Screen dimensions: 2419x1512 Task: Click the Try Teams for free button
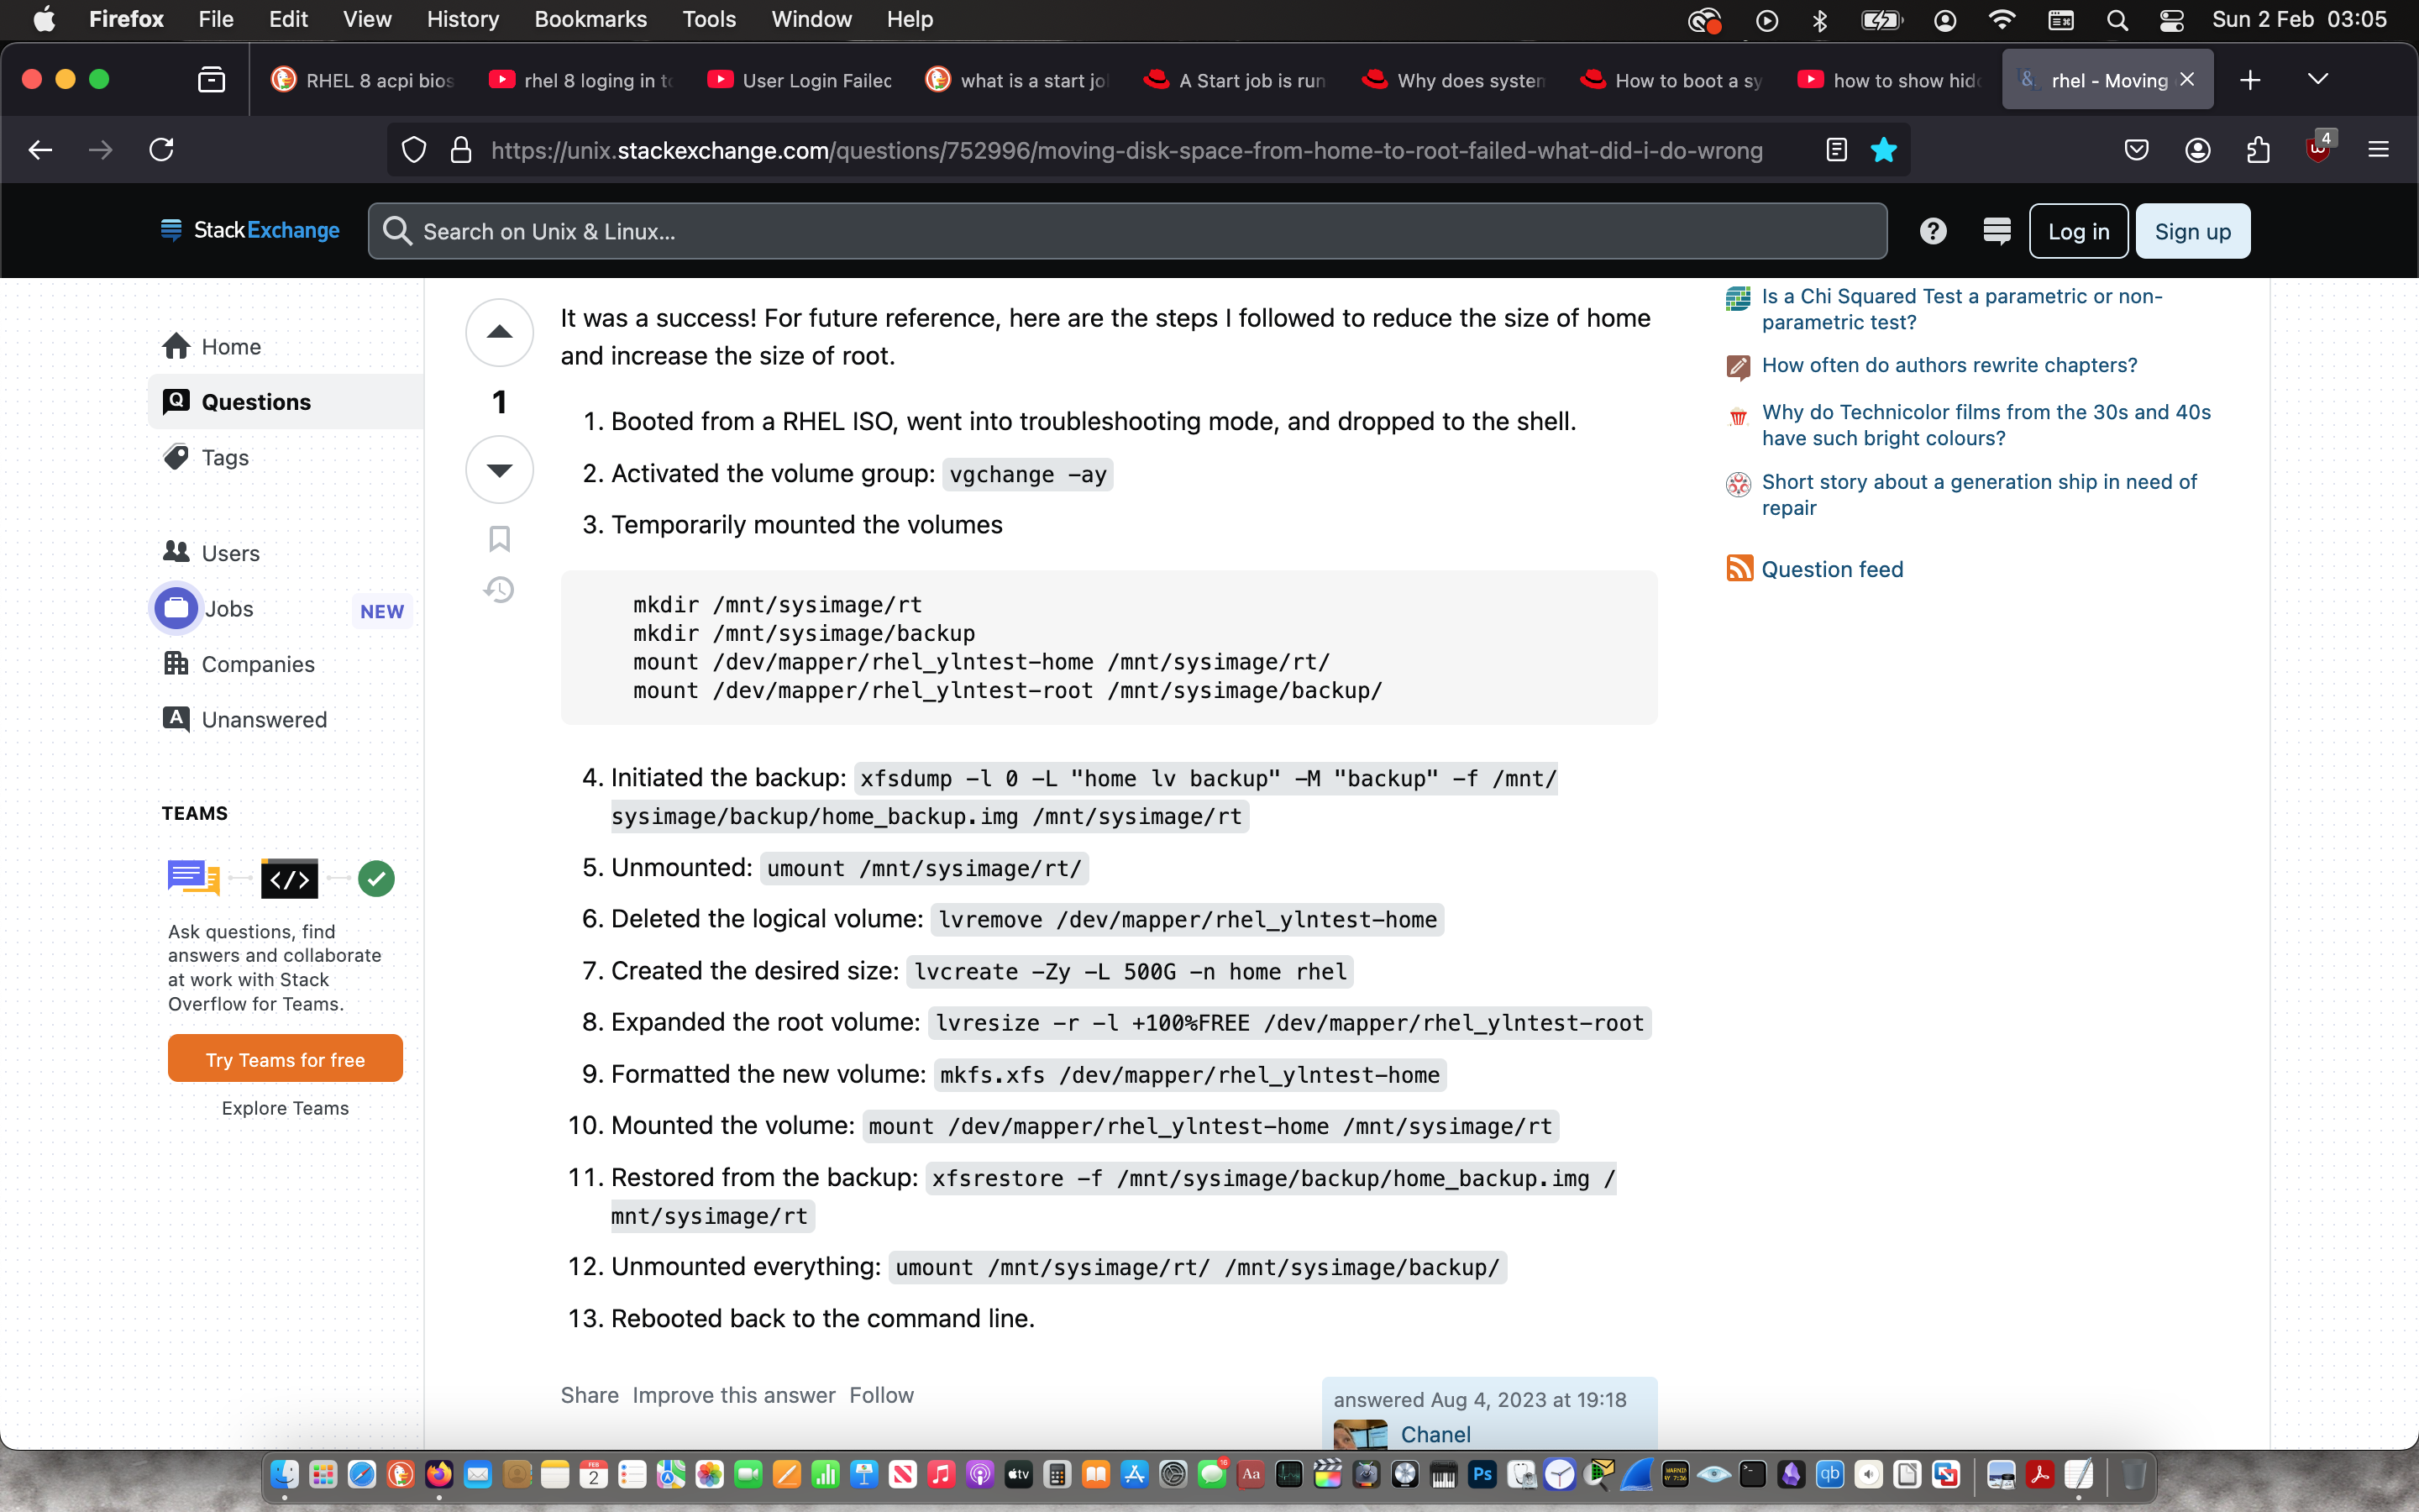285,1059
